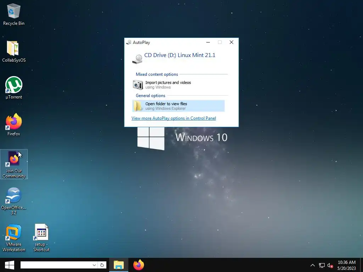Choose Import pictures and videos option
Screen dimensions: 363x272
coord(179,85)
